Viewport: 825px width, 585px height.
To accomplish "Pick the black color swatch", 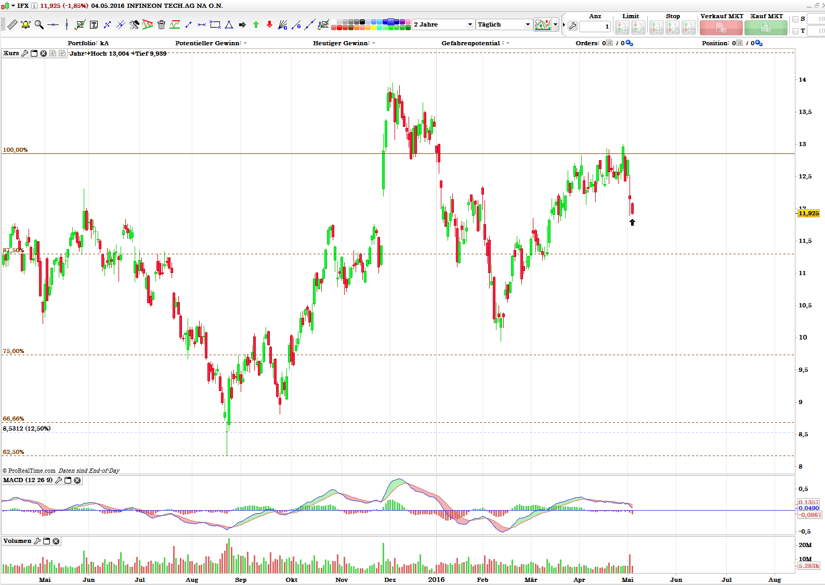I will pyautogui.click(x=362, y=22).
